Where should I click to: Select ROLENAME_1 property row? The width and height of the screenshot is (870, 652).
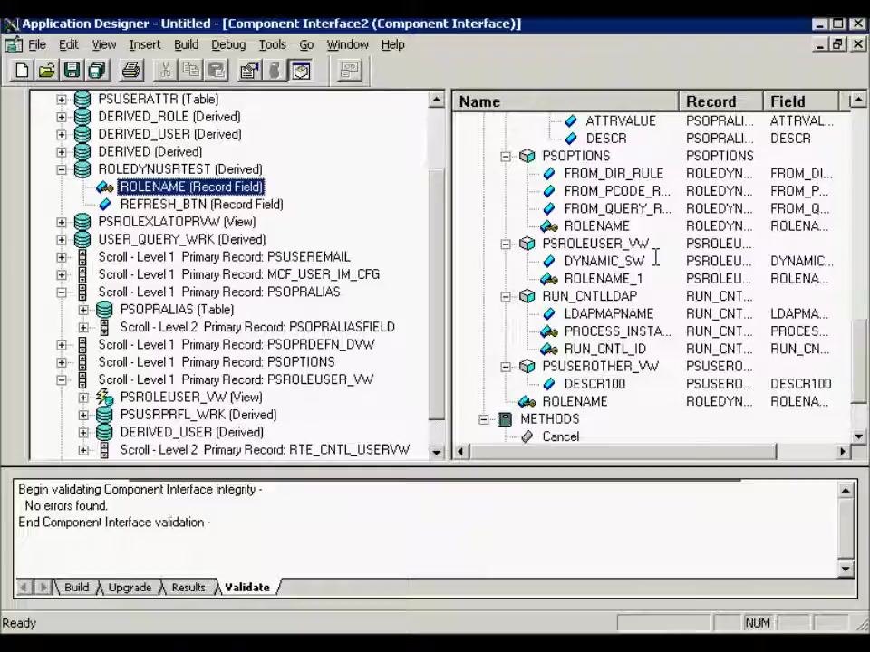[604, 279]
